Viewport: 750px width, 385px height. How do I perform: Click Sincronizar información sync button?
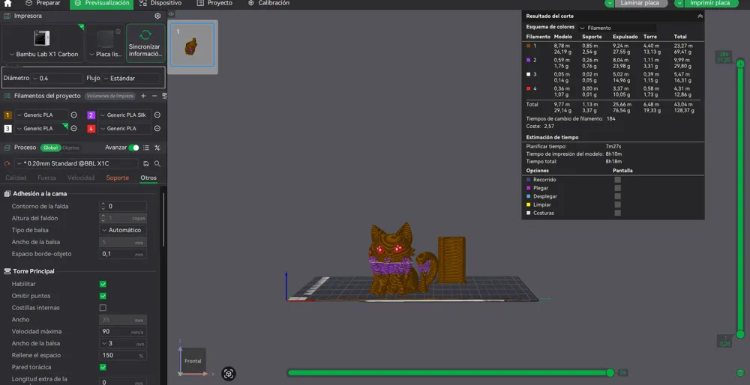(x=145, y=43)
